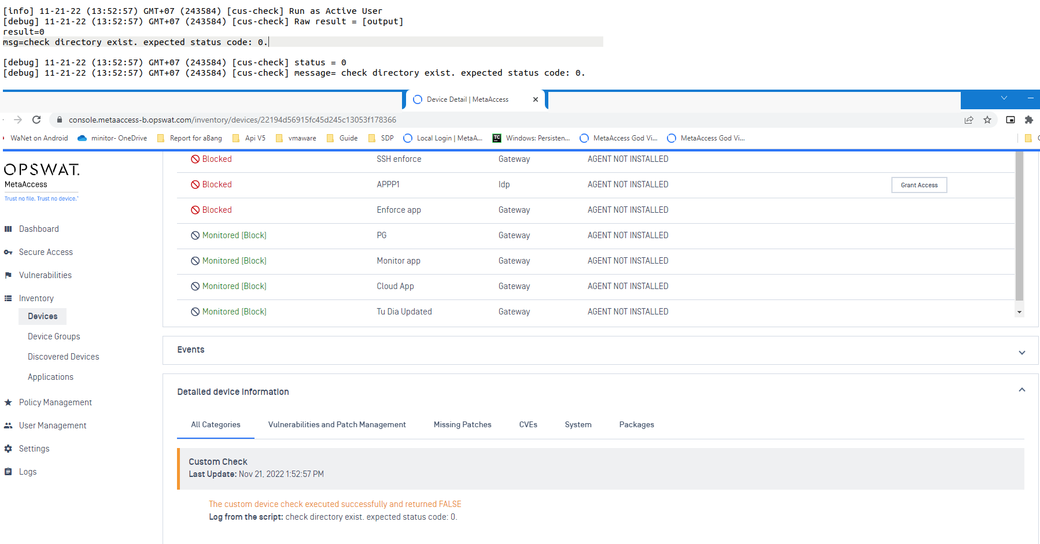The width and height of the screenshot is (1040, 544).
Task: Select Devices under Inventory
Action: click(x=43, y=316)
